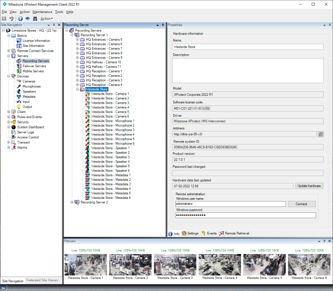Click the System Dashboard icon in navigation
Image resolution: width=333 pixels, height=291 pixels.
click(14, 127)
